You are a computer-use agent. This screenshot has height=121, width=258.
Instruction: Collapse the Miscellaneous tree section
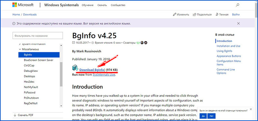tap(20, 49)
